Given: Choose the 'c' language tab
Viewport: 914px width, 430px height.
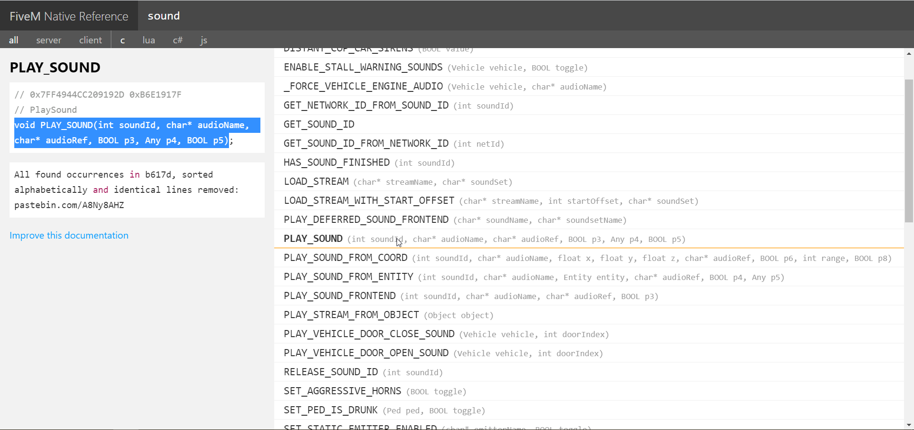Looking at the screenshot, I should click(x=122, y=40).
